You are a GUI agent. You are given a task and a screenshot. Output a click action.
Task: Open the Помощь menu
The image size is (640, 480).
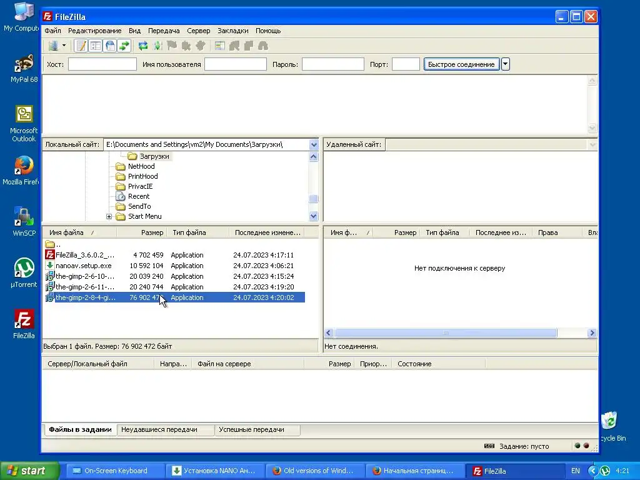tap(268, 31)
